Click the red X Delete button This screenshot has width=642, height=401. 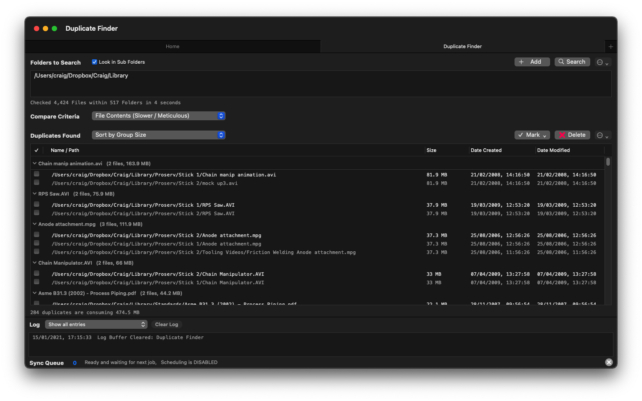click(572, 135)
